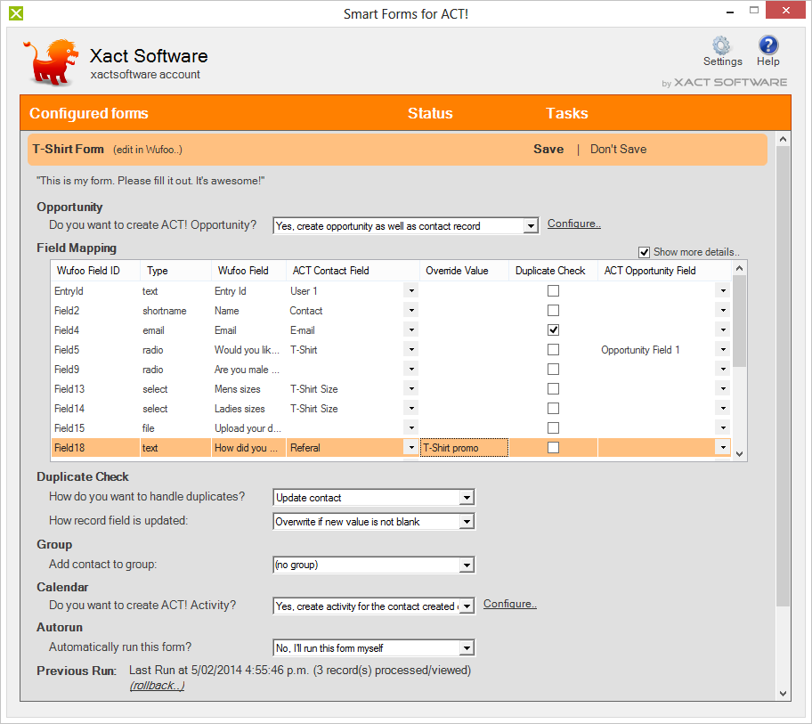Viewport: 812px width, 724px height.
Task: Click the T-Shirt Form title
Action: (x=68, y=149)
